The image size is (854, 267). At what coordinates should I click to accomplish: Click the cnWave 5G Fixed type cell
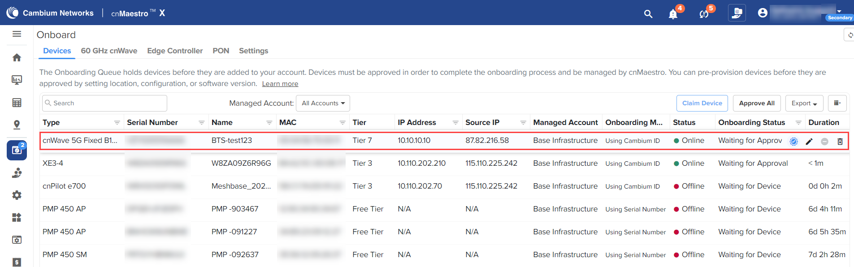tap(80, 141)
